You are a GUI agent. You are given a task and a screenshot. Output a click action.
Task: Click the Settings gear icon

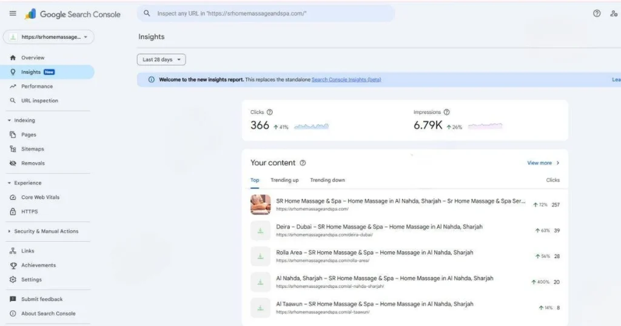tap(13, 279)
